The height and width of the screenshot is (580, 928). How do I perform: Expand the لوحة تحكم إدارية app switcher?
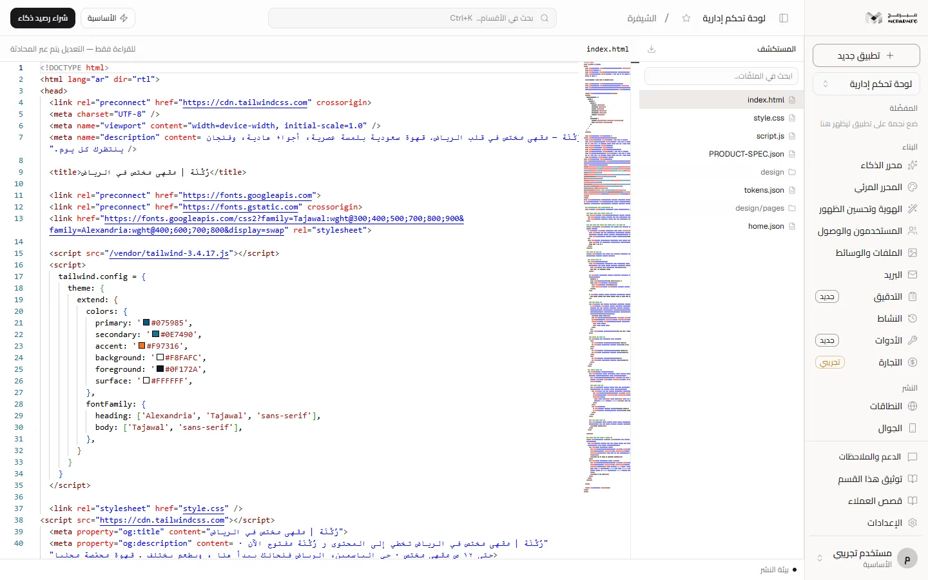866,84
